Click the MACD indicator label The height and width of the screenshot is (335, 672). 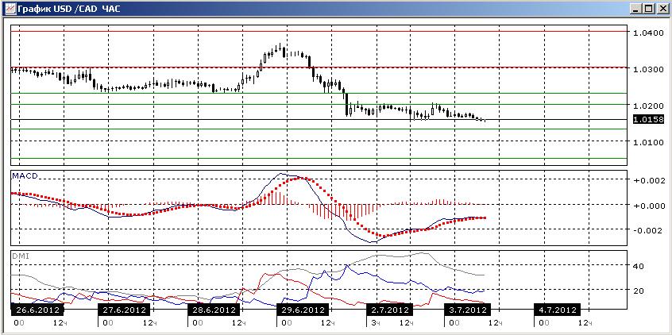(x=25, y=175)
